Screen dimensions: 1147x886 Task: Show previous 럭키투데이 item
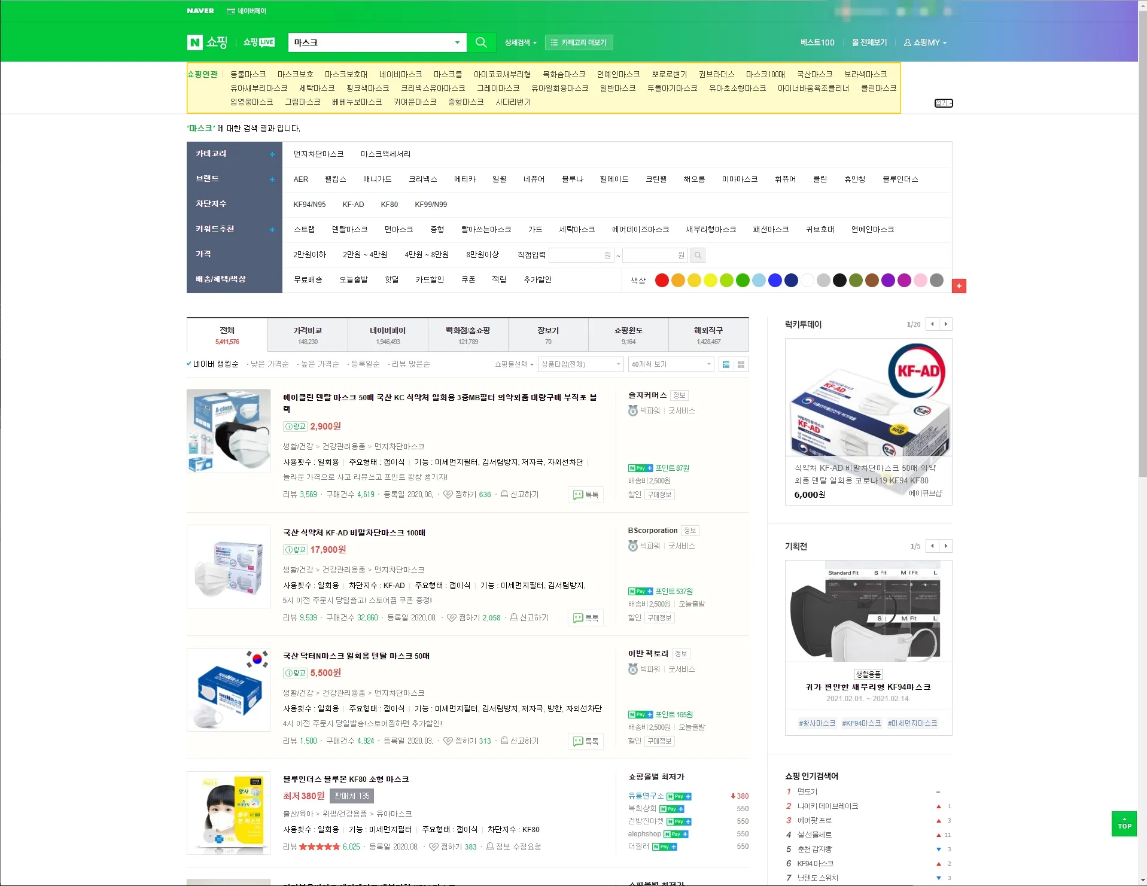pyautogui.click(x=932, y=324)
